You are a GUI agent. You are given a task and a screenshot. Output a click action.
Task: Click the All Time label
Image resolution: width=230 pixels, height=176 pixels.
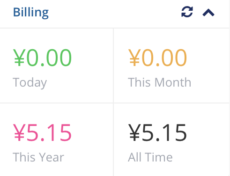pos(150,157)
